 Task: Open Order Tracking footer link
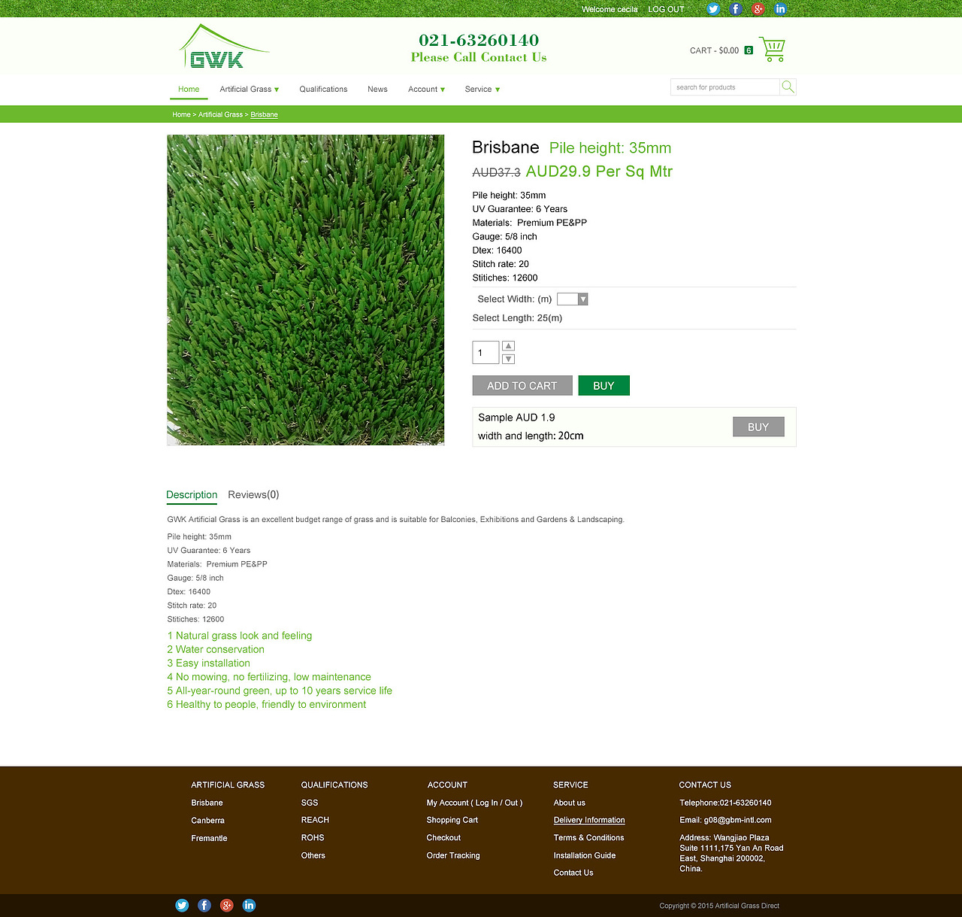pyautogui.click(x=453, y=855)
